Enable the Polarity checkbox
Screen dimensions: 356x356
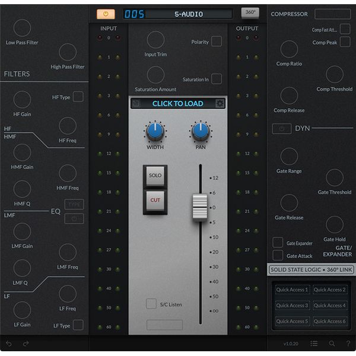pyautogui.click(x=217, y=42)
